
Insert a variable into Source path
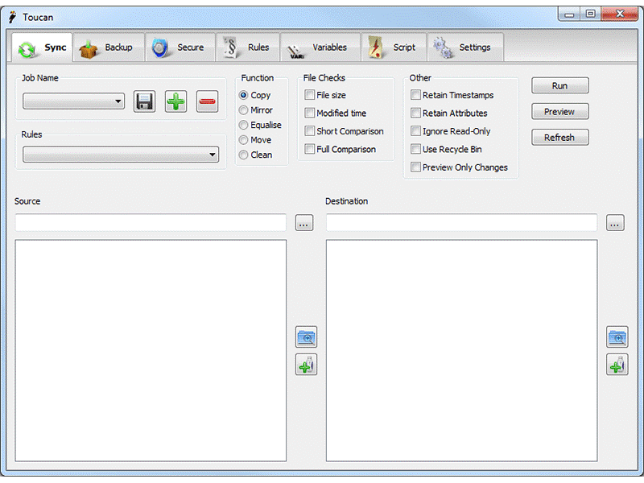306,365
